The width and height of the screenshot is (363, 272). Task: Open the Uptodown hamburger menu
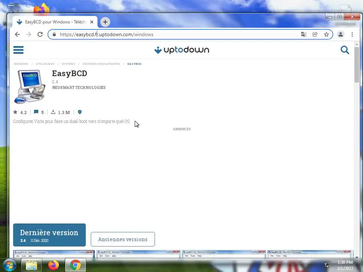click(18, 50)
